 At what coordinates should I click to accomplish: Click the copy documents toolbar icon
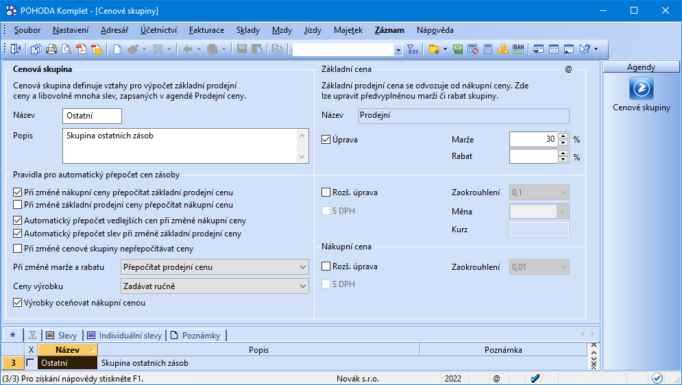[36, 49]
